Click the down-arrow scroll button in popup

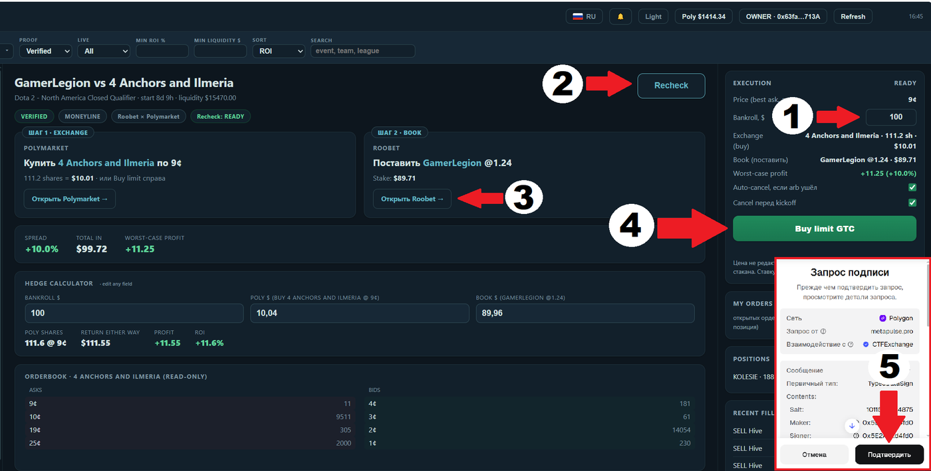(x=852, y=425)
